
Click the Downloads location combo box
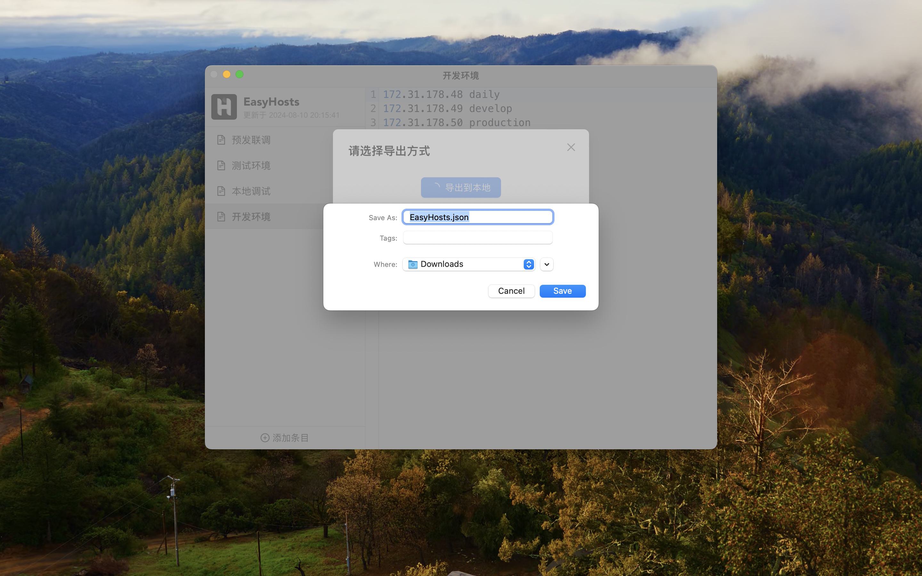tap(469, 264)
